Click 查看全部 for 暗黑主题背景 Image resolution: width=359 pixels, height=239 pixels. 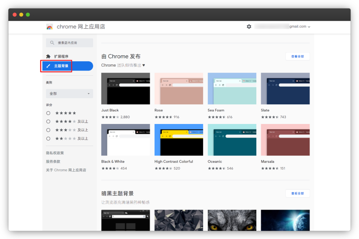click(298, 193)
